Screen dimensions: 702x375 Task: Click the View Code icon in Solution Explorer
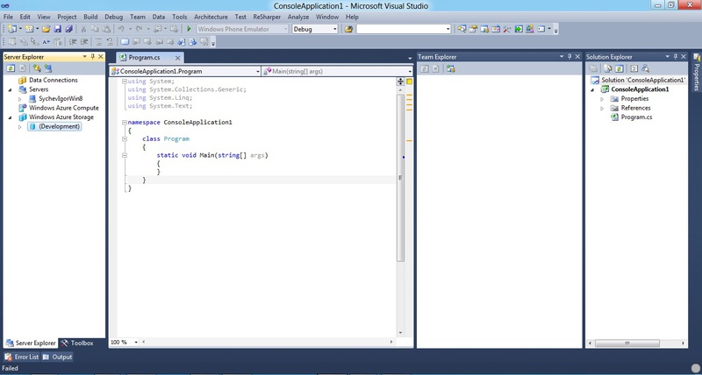[x=634, y=69]
